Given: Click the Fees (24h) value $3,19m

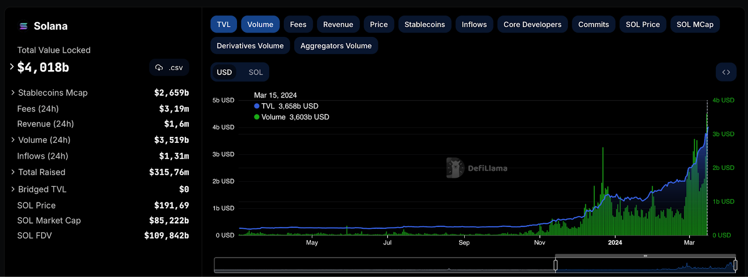Looking at the screenshot, I should (x=174, y=109).
